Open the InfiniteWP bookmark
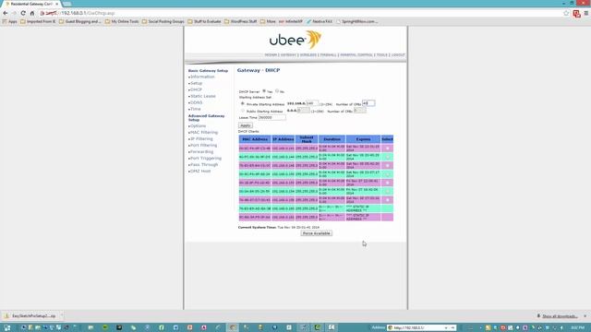591x332 pixels. (291, 21)
